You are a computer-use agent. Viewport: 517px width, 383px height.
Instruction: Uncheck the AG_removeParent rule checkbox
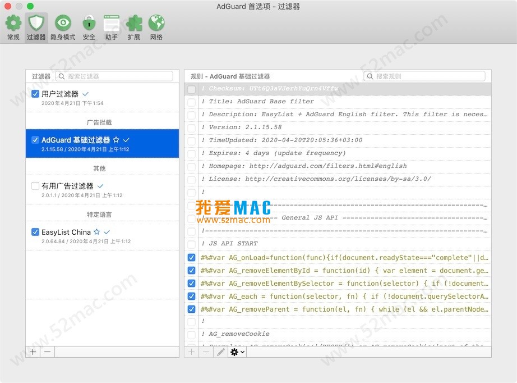coord(191,309)
